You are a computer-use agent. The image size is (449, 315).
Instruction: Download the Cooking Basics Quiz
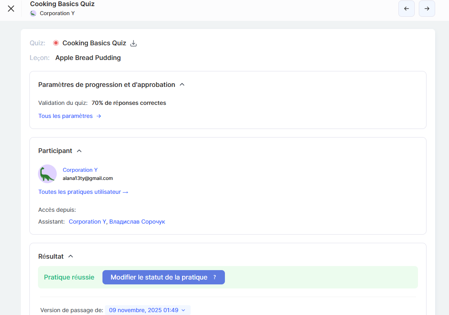point(133,43)
